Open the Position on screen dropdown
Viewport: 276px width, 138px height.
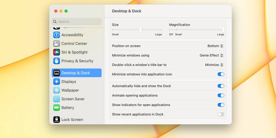coord(215,46)
